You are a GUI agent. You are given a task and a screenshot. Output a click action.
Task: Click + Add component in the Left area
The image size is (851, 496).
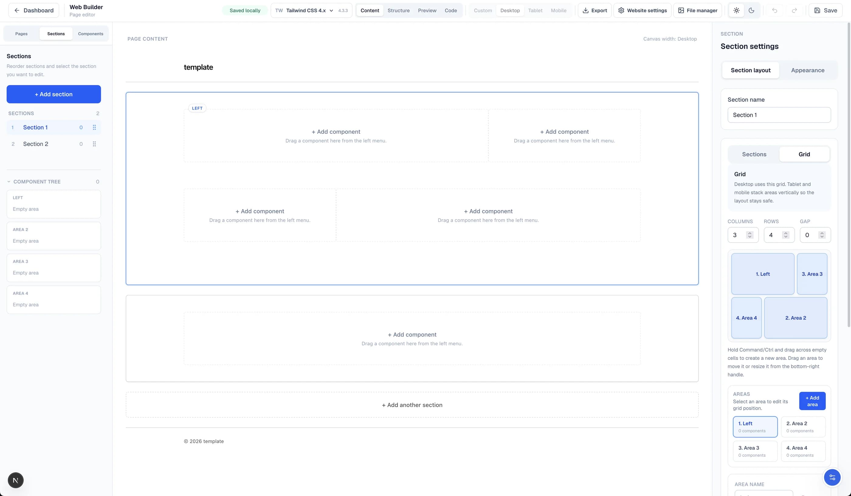(x=336, y=132)
